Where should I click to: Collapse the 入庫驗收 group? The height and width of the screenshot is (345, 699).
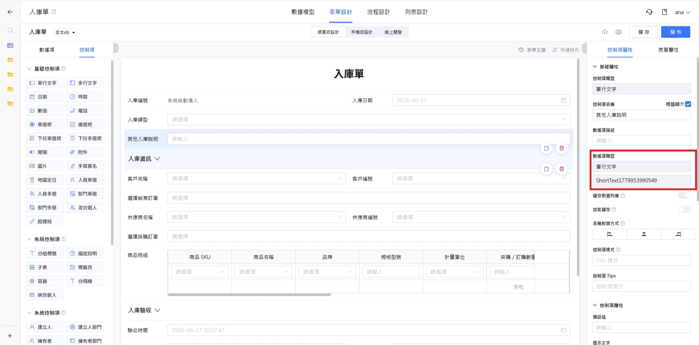[x=157, y=310]
